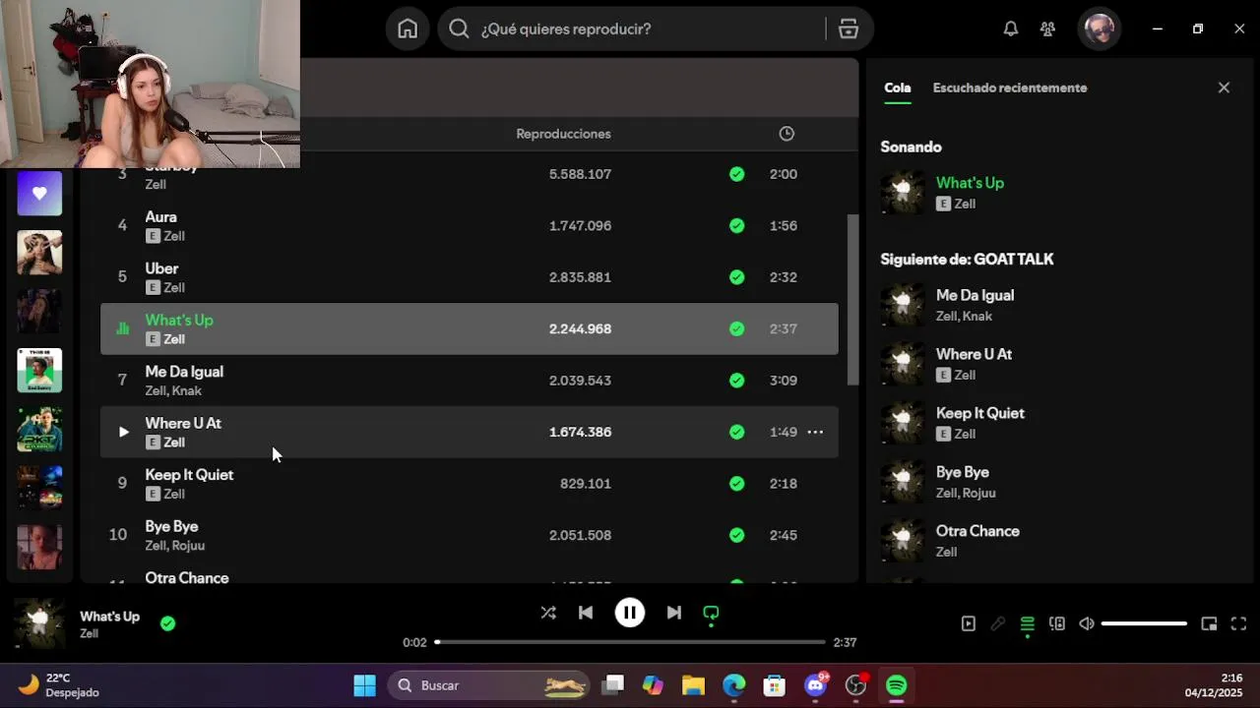Viewport: 1260px width, 708px height.
Task: Open Microsoft Store from taskbar
Action: point(774,685)
